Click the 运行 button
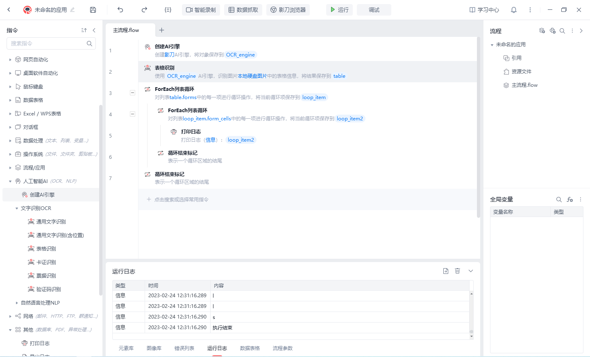This screenshot has height=357, width=590. (x=339, y=10)
